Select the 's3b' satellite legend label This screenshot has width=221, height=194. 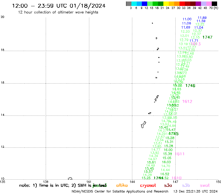[x=186, y=186]
